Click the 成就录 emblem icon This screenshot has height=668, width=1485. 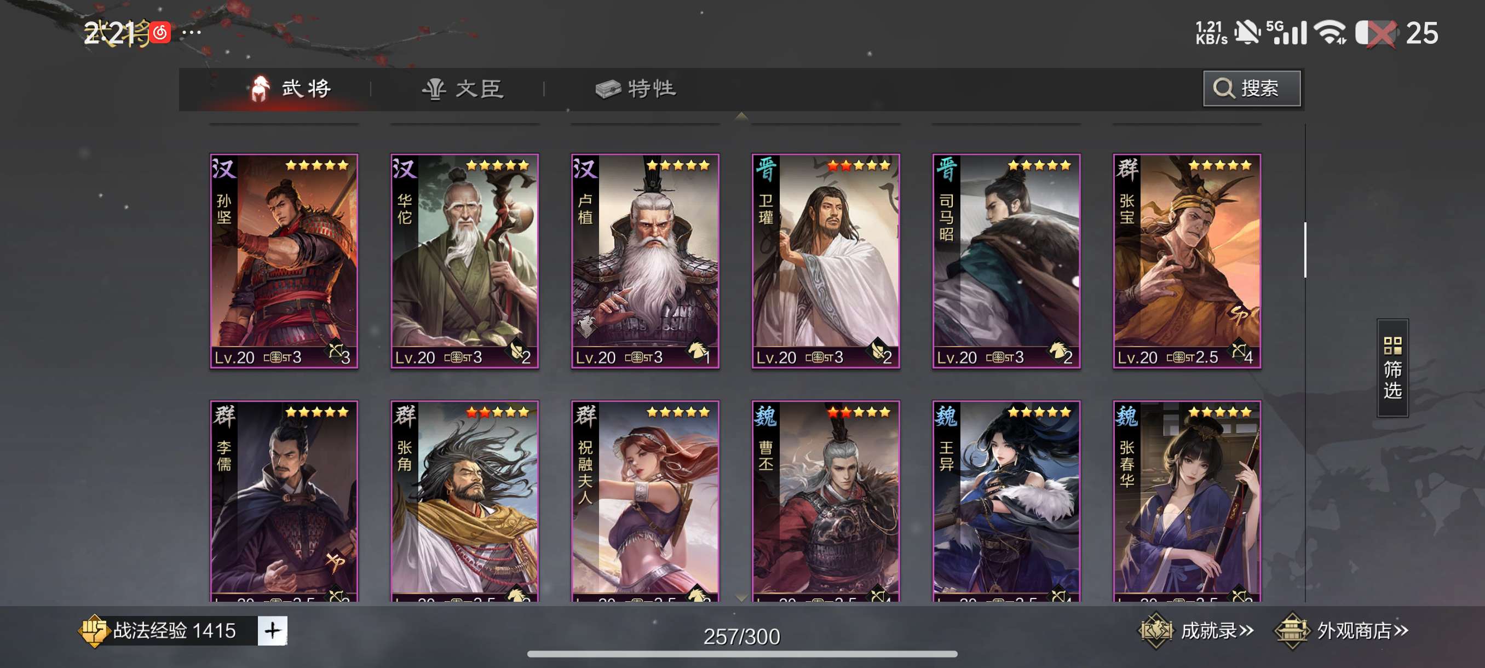[1155, 631]
